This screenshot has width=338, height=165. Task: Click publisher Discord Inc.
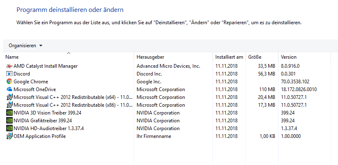pos(149,74)
